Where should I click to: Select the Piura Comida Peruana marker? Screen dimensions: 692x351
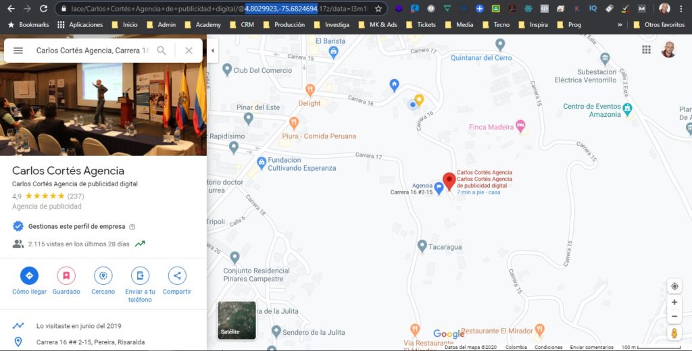click(x=294, y=123)
